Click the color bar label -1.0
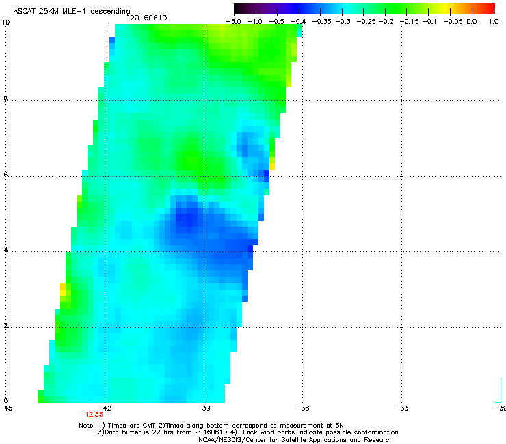The width and height of the screenshot is (506, 444). [x=254, y=22]
